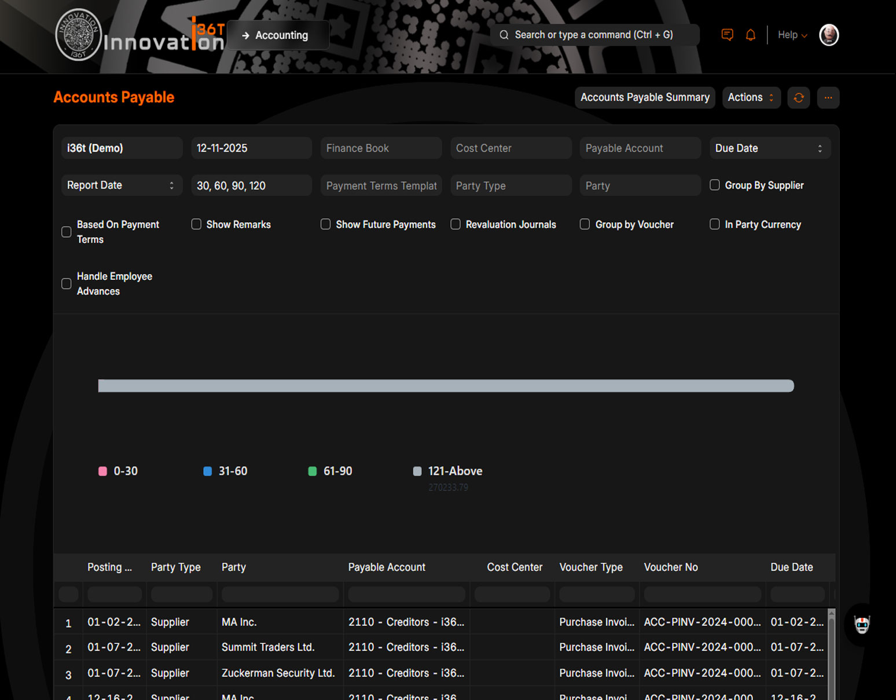The height and width of the screenshot is (700, 896).
Task: Click the Innovation i36T logo
Action: point(139,36)
